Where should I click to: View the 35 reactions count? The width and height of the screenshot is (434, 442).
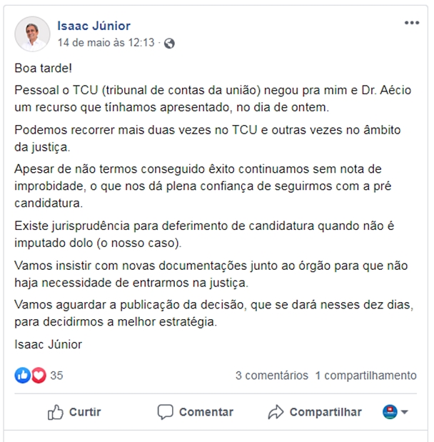(x=57, y=376)
